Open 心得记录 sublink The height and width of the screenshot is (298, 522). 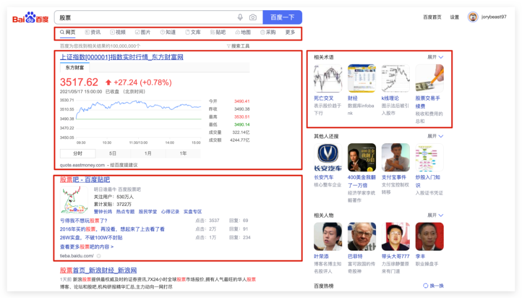tap(170, 212)
